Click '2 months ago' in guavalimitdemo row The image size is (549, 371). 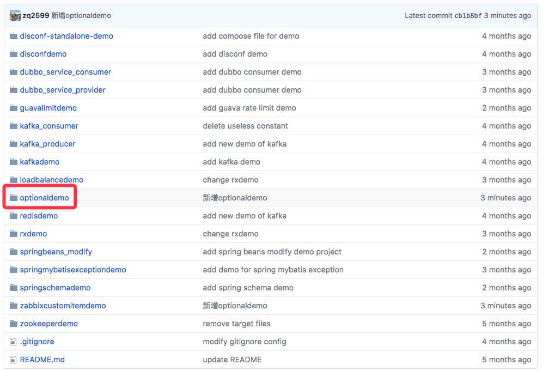(507, 108)
